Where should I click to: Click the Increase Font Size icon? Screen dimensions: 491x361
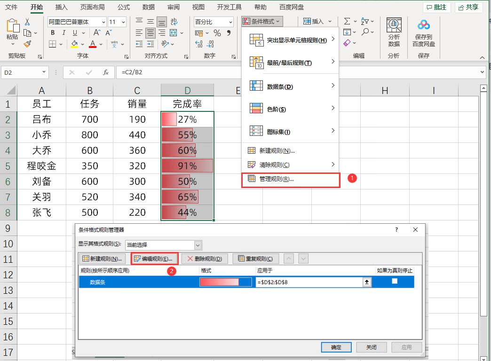point(97,33)
